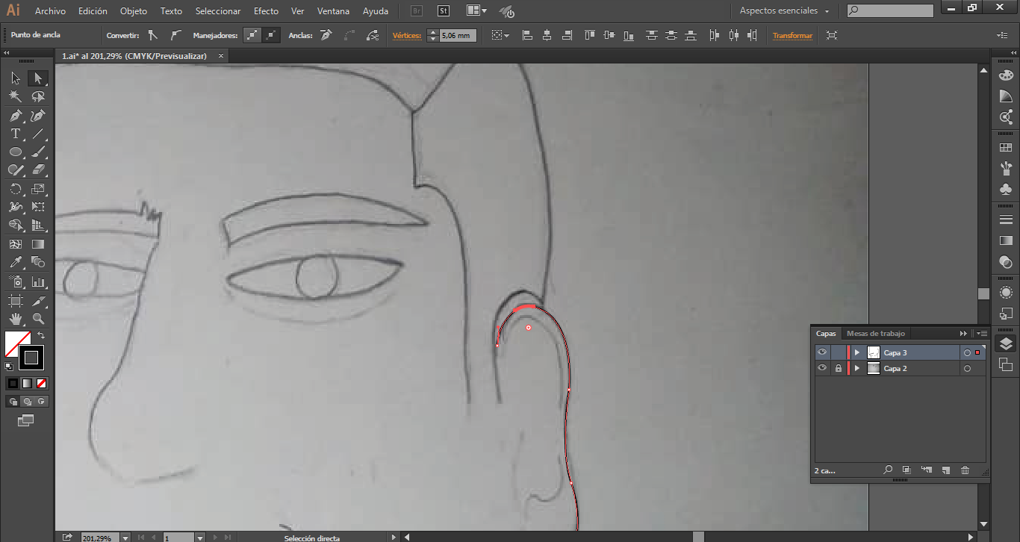Image resolution: width=1020 pixels, height=542 pixels.
Task: Click the Fill color box
Action: click(16, 343)
